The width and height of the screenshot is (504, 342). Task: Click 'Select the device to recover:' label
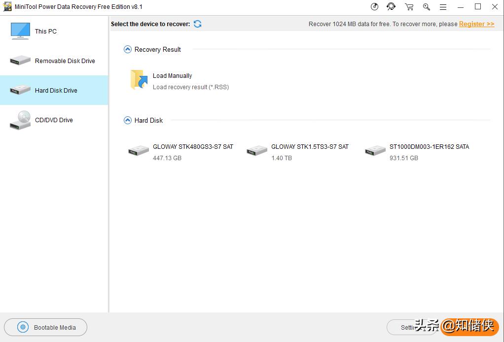pyautogui.click(x=150, y=24)
